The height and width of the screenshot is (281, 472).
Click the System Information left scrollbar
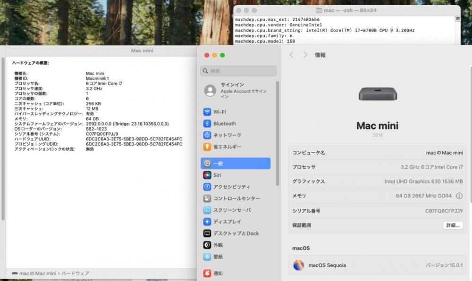(3, 139)
